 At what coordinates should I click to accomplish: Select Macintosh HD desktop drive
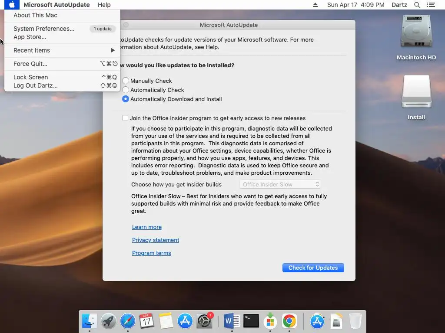tap(416, 37)
